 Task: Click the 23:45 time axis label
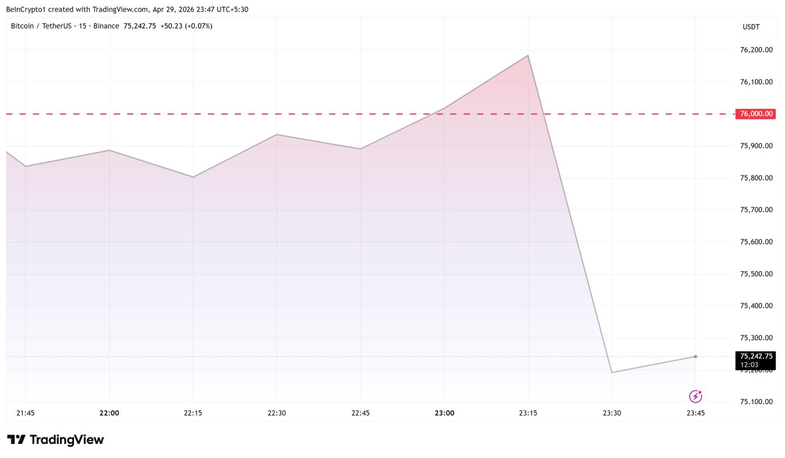(695, 413)
